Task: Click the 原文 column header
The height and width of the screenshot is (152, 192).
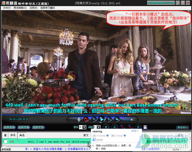Action: (86, 135)
